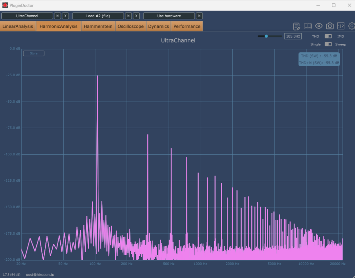Click the 0.0 dB axis label
Viewport: 355px width, 278px height.
click(x=15, y=49)
